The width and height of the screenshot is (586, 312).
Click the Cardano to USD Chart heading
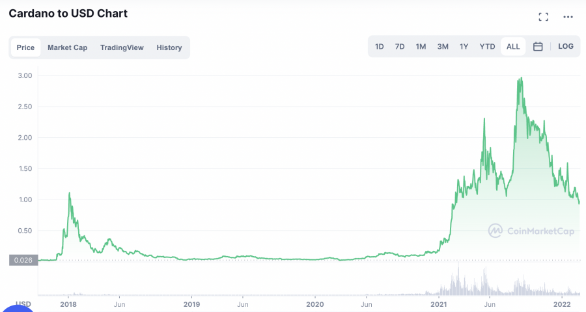[x=68, y=14]
